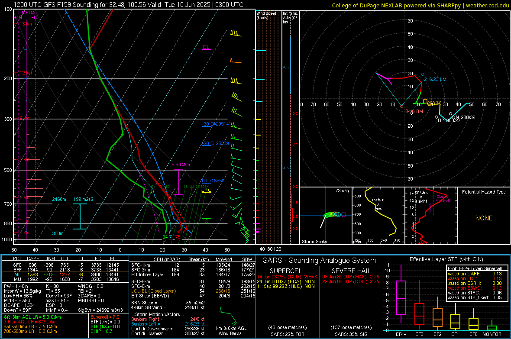Select the EFF parcel row
This screenshot has width=511, height=339.
pos(65,270)
